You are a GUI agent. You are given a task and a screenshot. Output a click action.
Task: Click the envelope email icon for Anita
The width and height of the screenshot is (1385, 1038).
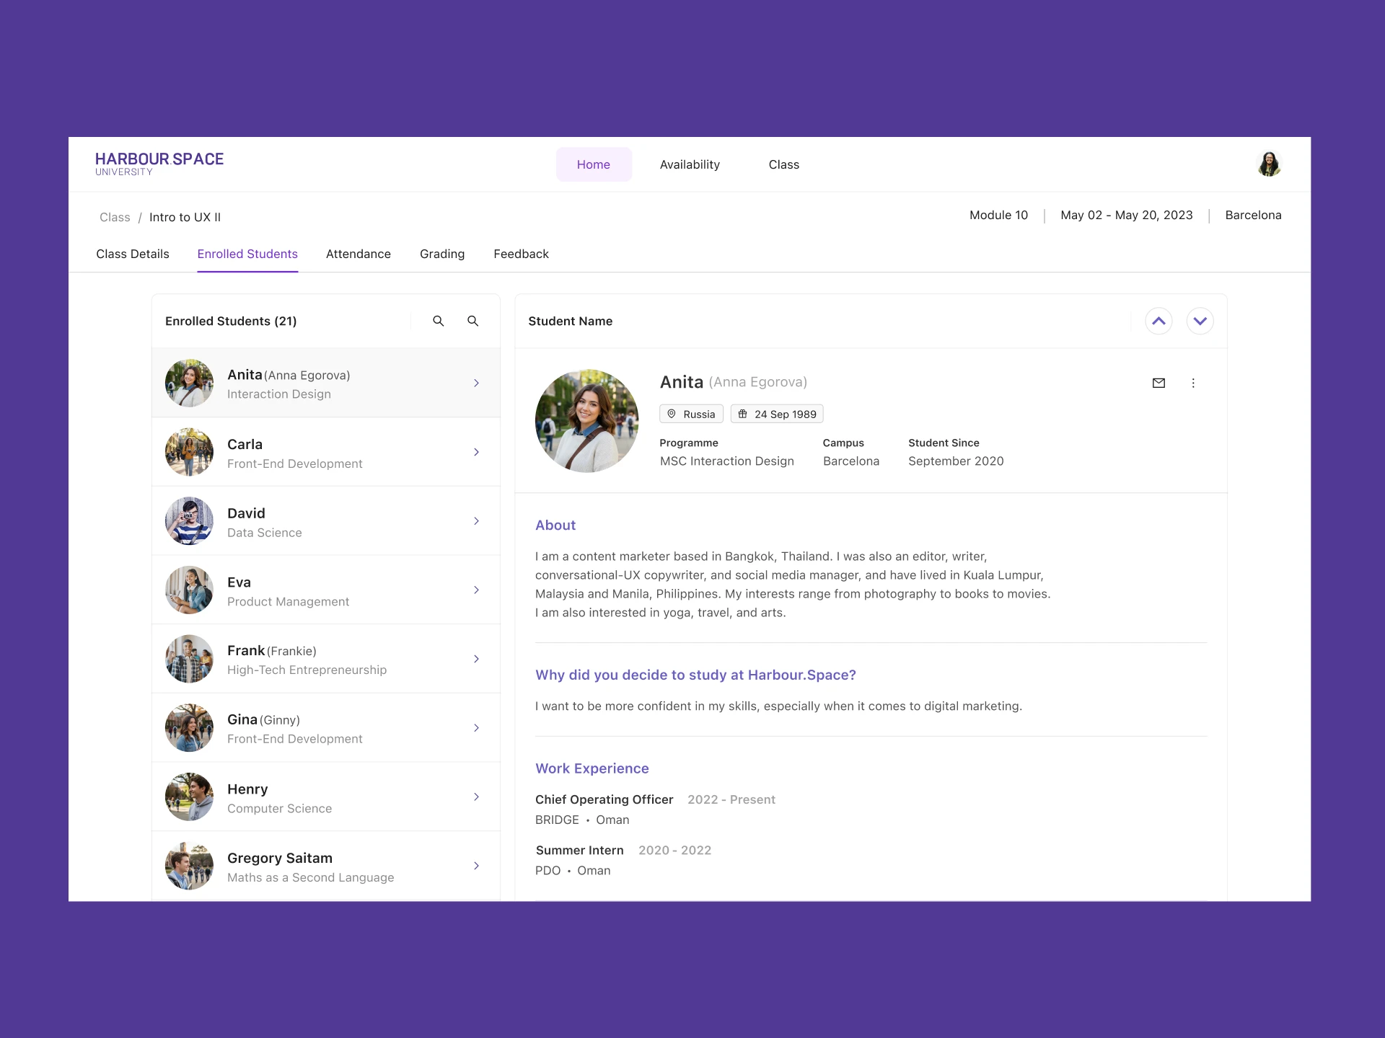point(1158,383)
